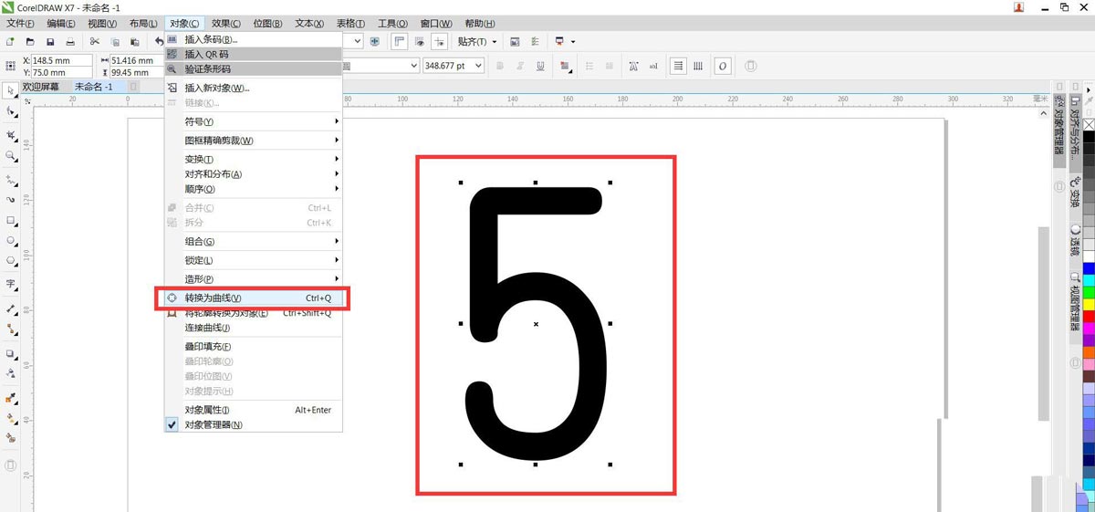Open the 变换 docker side tab

tap(1075, 193)
